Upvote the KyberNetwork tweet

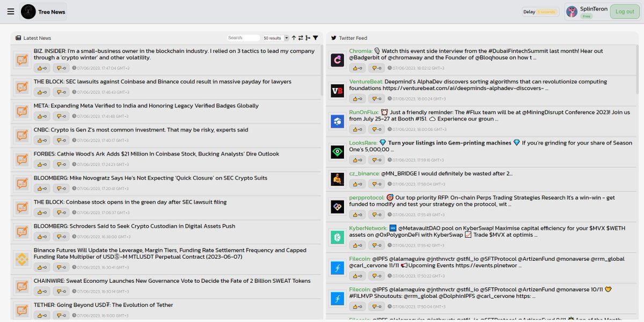[x=357, y=245]
